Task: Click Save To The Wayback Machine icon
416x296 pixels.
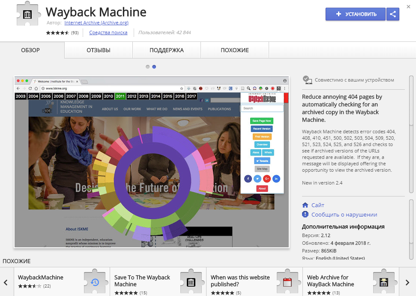Action: click(191, 282)
